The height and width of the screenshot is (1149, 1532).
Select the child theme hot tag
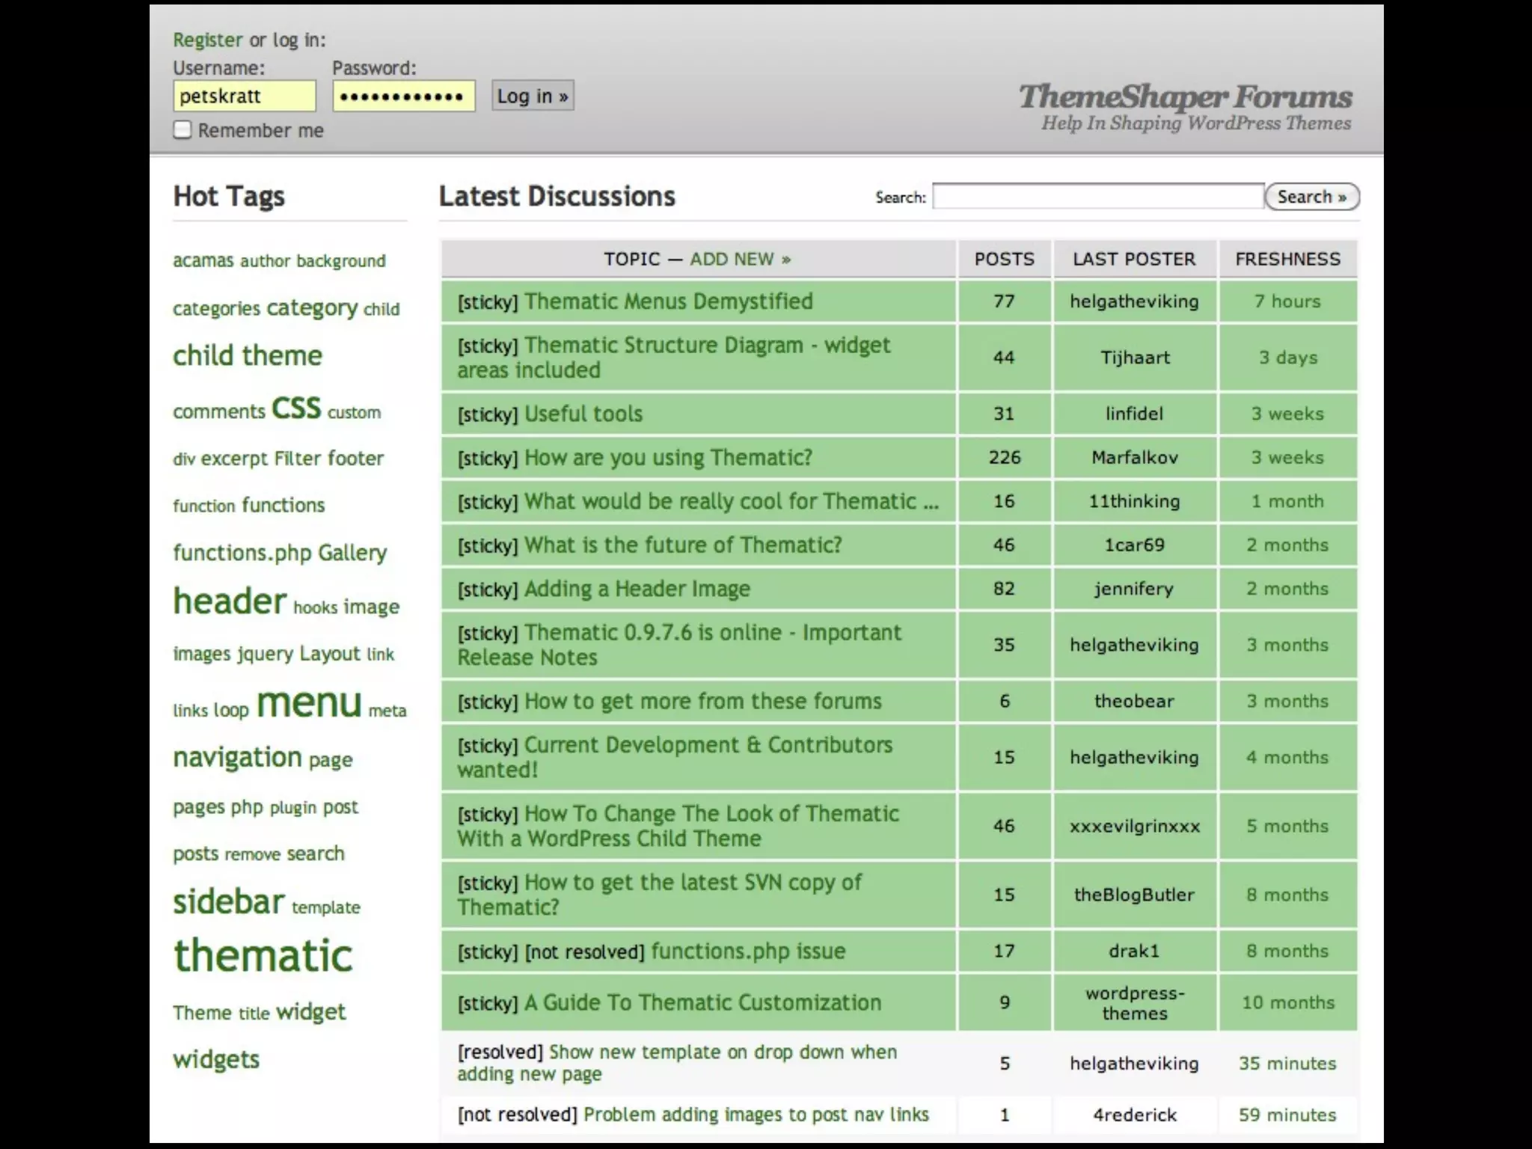[248, 355]
